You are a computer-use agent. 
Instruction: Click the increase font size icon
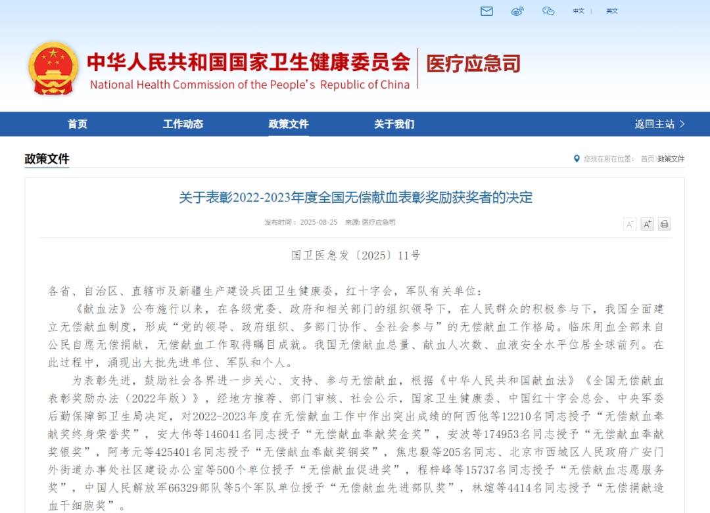647,224
